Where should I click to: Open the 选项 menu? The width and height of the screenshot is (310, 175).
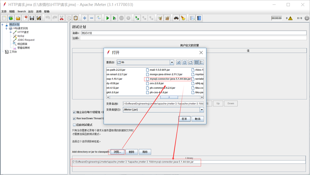[x=39, y=11]
